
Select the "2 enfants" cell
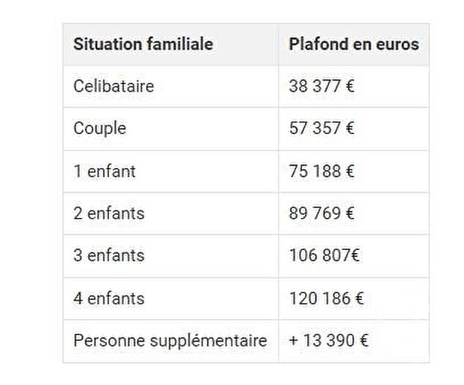coord(108,213)
